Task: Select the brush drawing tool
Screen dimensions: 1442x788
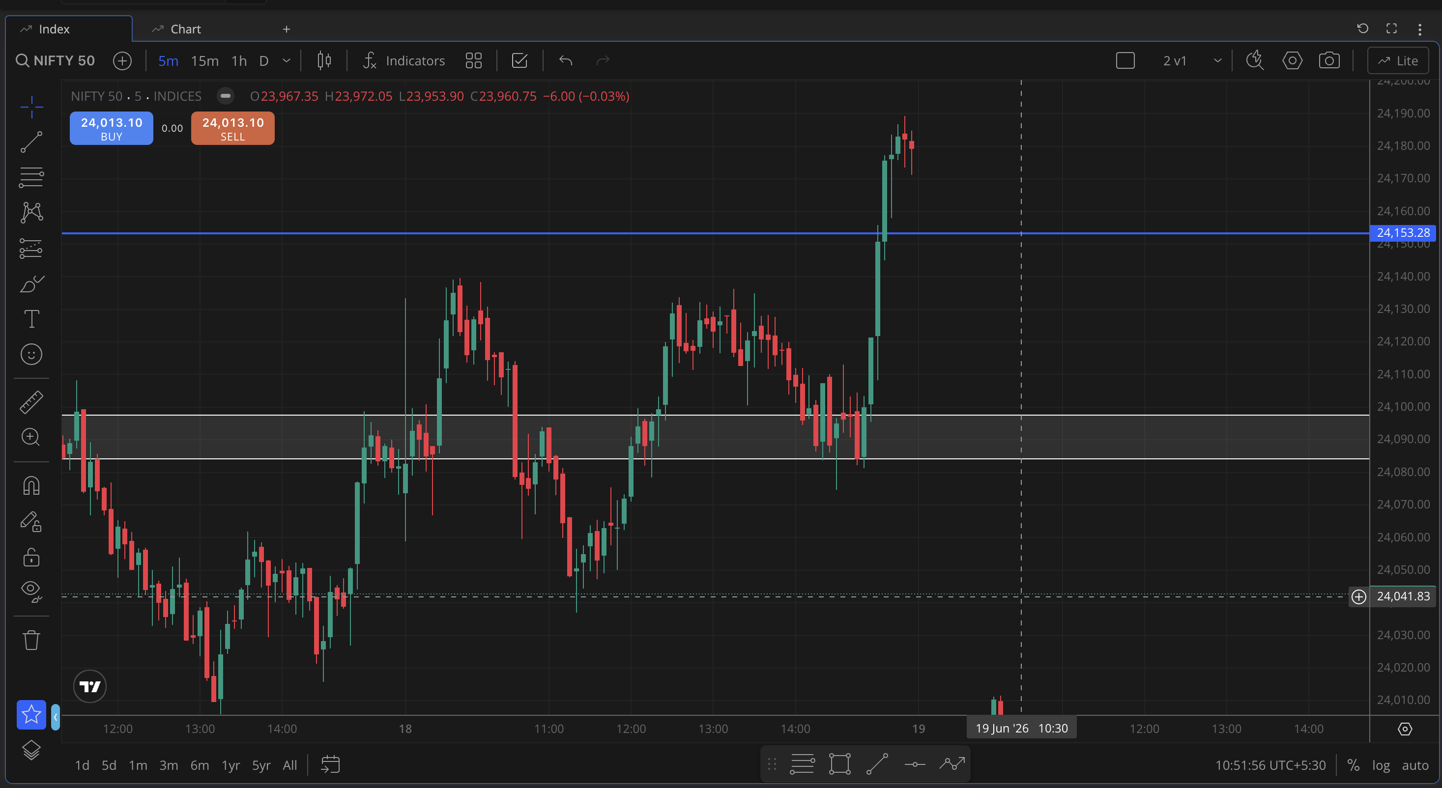Action: click(x=31, y=284)
